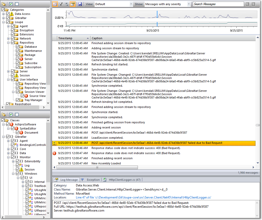Toggle the thread grouping icon

pyautogui.click(x=67, y=4)
